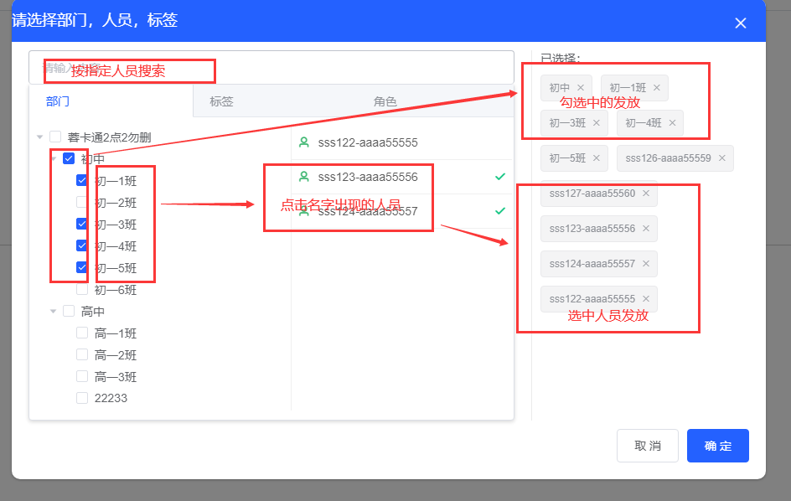Click the 确定 confirm button

[717, 446]
